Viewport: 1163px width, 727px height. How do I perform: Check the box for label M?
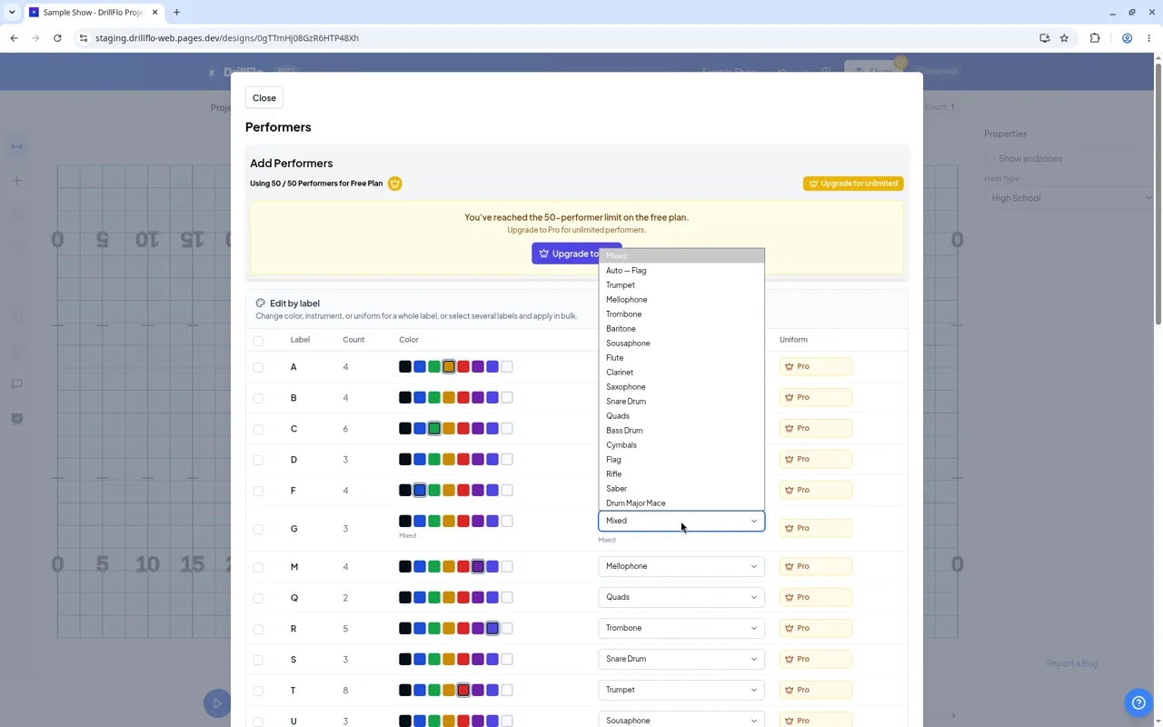click(258, 568)
